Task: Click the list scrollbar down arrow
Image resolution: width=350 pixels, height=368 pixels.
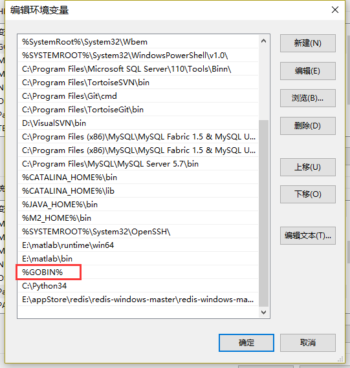Action: 264,312
